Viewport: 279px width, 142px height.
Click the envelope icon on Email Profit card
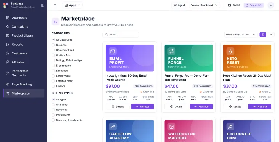point(113,51)
